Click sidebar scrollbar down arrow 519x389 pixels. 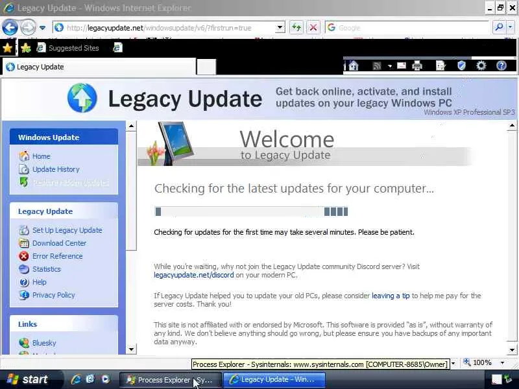click(x=132, y=349)
